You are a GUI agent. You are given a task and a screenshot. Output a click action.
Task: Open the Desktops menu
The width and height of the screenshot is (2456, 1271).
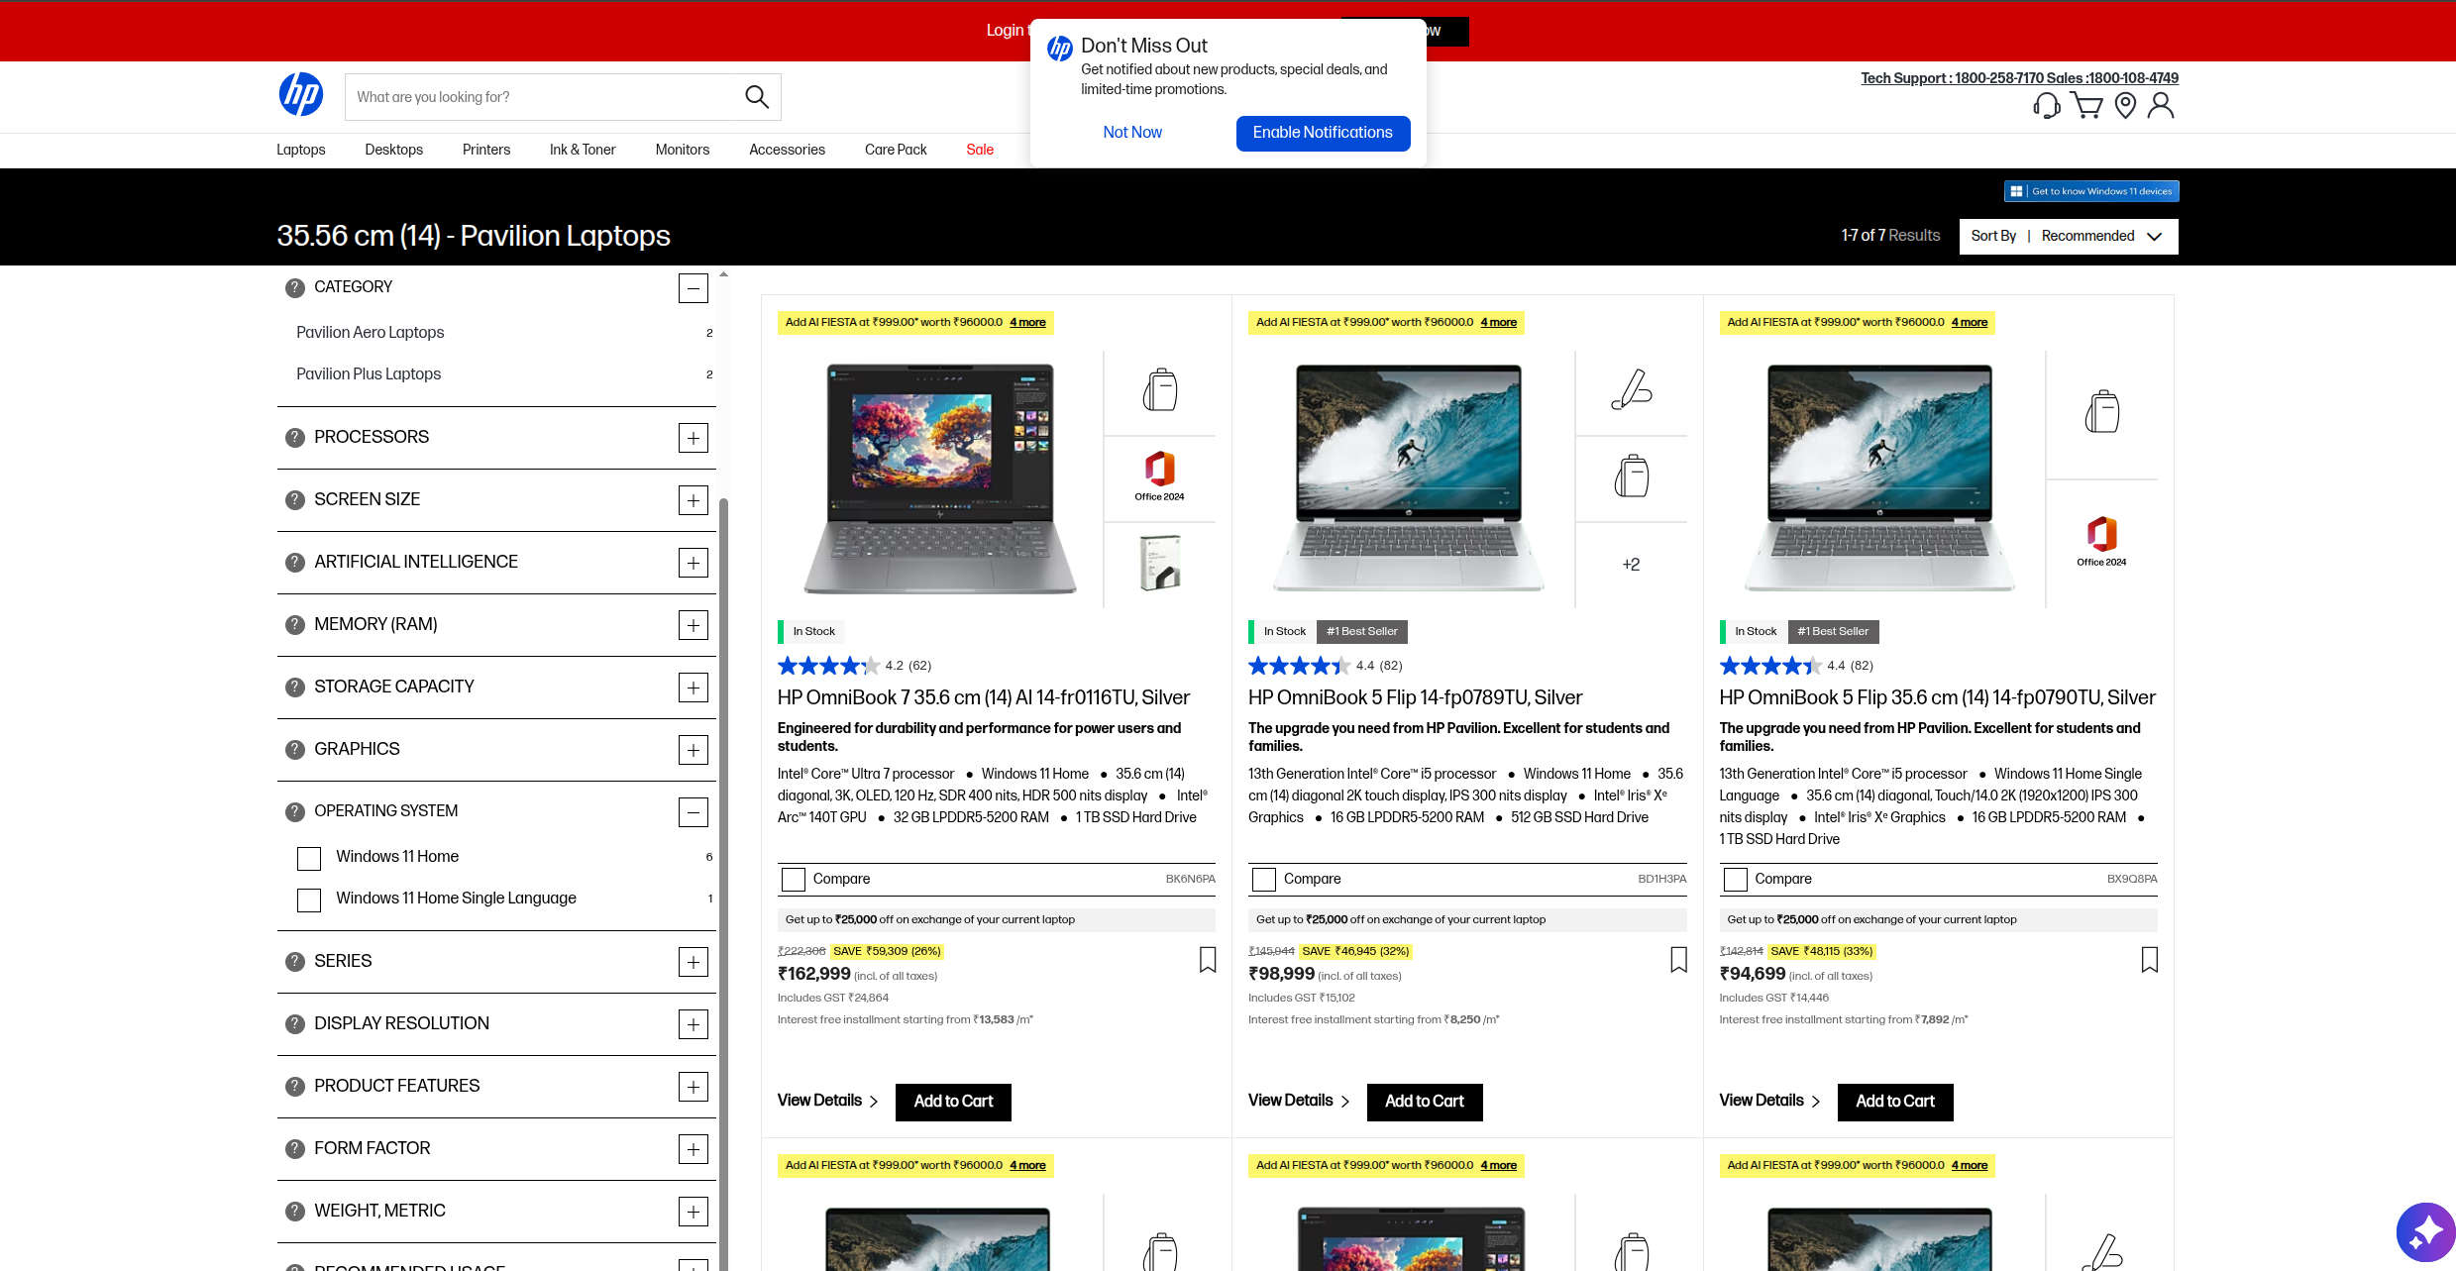393,150
